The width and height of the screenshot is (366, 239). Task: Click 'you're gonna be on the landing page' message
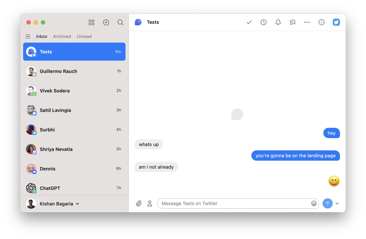(296, 156)
